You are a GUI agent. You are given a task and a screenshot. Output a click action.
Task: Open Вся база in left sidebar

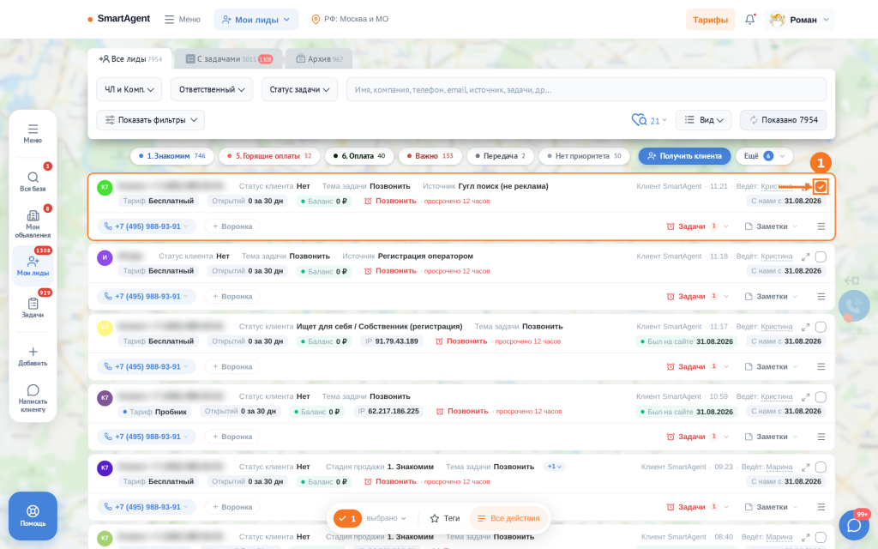point(33,182)
